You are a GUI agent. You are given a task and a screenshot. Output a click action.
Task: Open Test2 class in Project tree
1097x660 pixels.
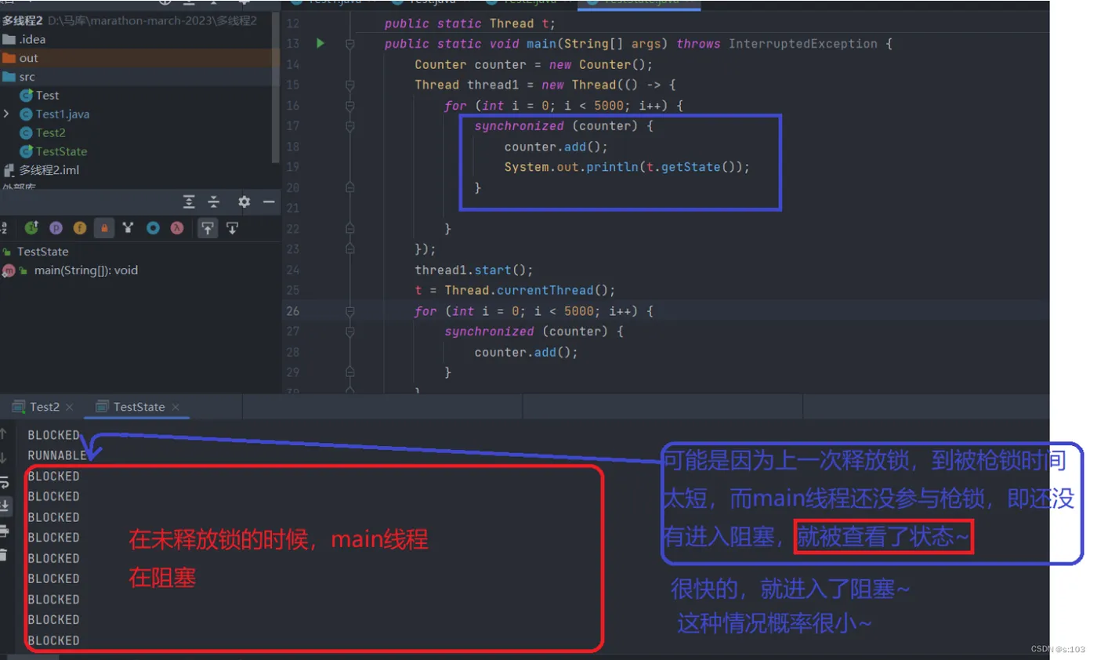click(x=42, y=132)
